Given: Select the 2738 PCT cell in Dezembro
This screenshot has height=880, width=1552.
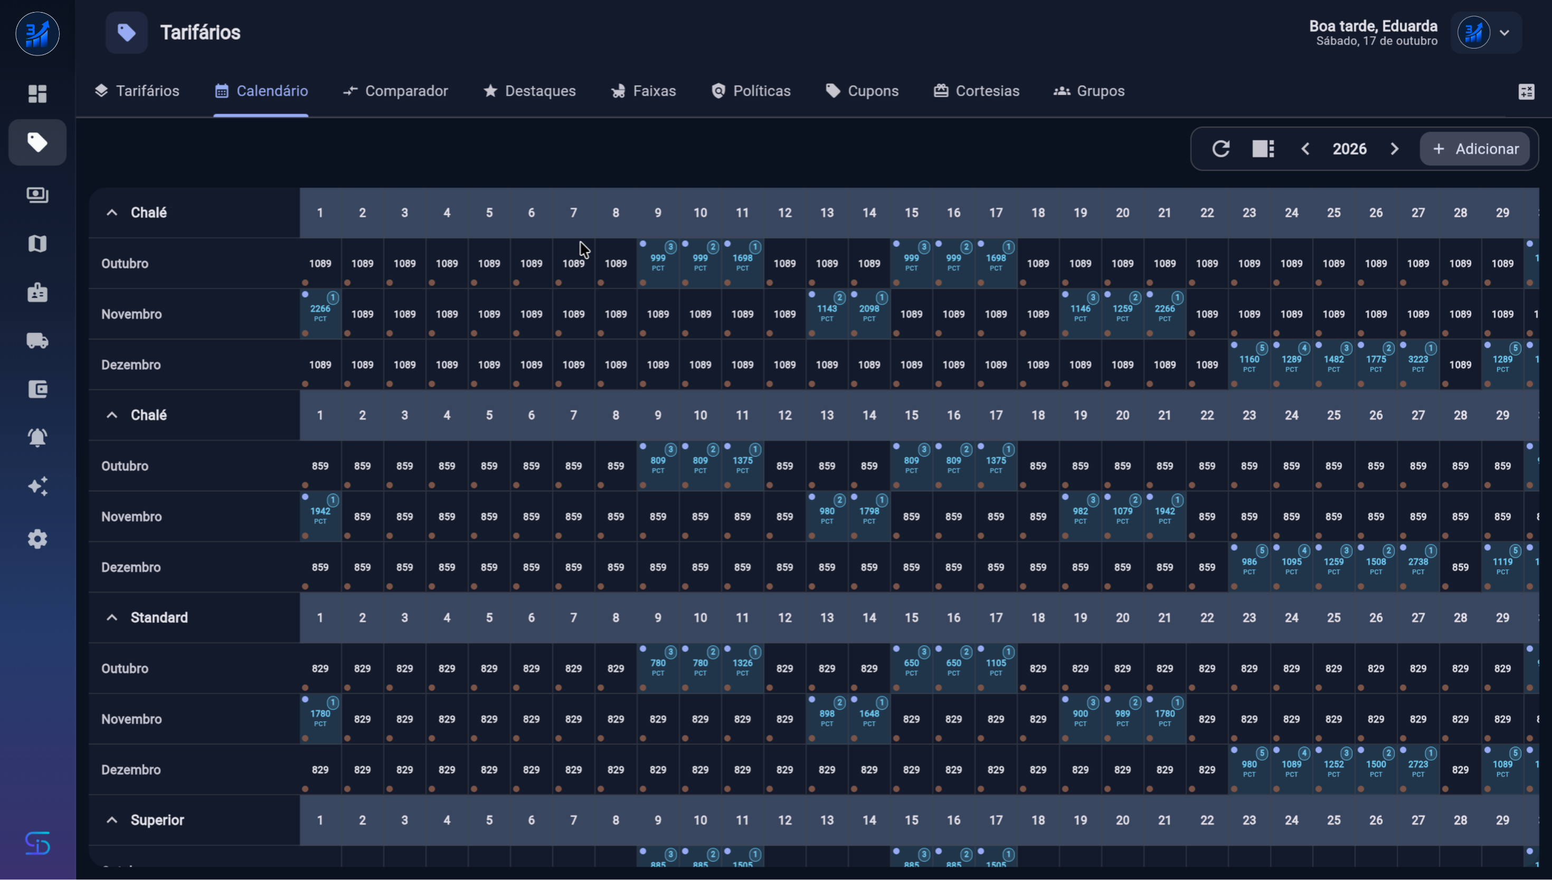Looking at the screenshot, I should click(x=1418, y=567).
